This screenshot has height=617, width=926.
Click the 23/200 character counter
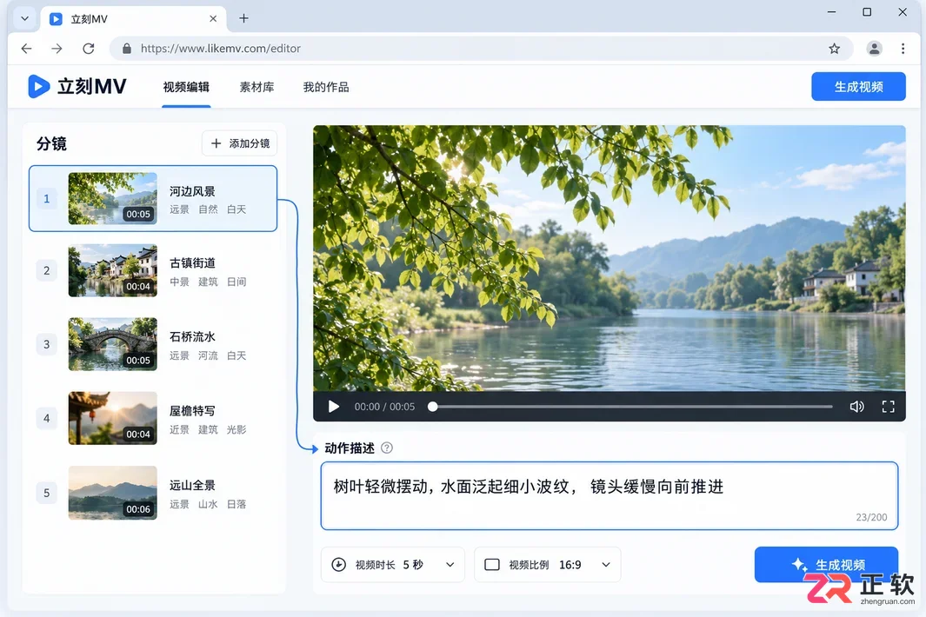(x=872, y=517)
